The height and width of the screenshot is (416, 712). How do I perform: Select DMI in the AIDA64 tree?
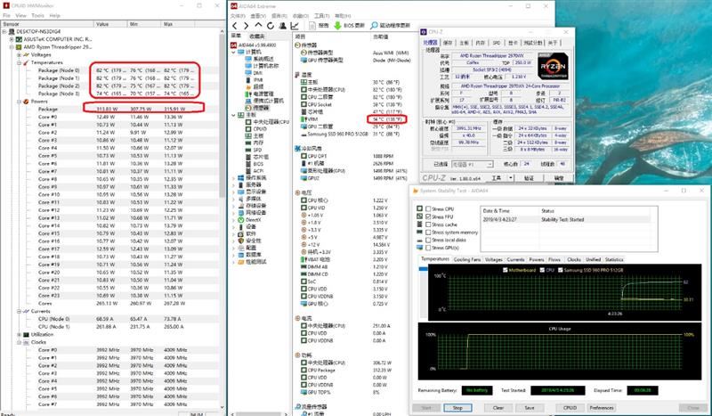point(257,73)
